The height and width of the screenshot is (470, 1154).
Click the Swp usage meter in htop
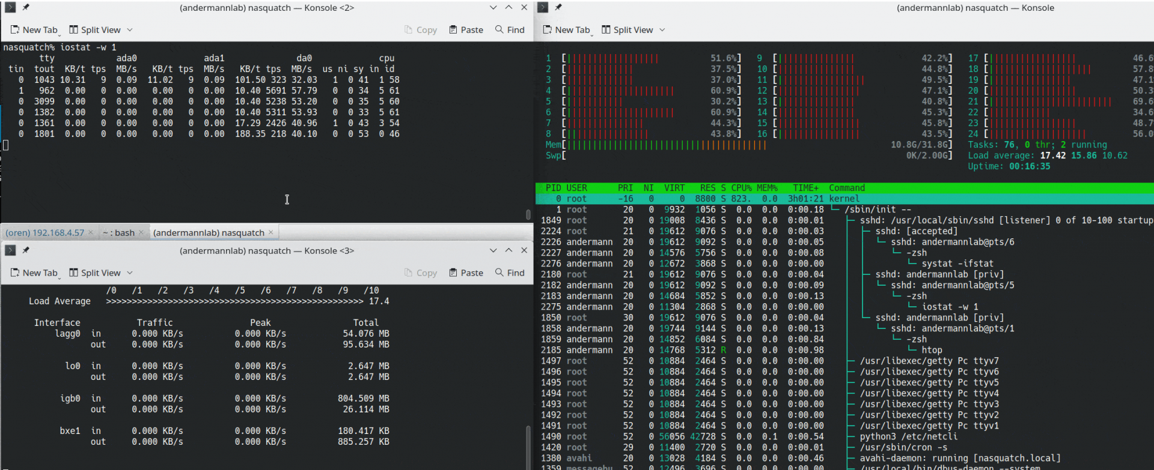coord(749,155)
